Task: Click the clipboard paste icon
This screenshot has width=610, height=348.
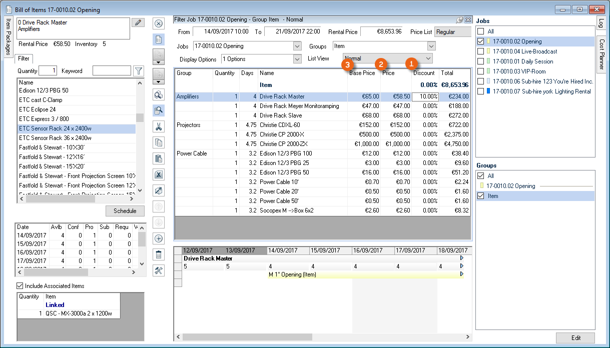Action: coord(159,158)
